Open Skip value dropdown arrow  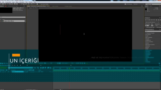pos(154,25)
